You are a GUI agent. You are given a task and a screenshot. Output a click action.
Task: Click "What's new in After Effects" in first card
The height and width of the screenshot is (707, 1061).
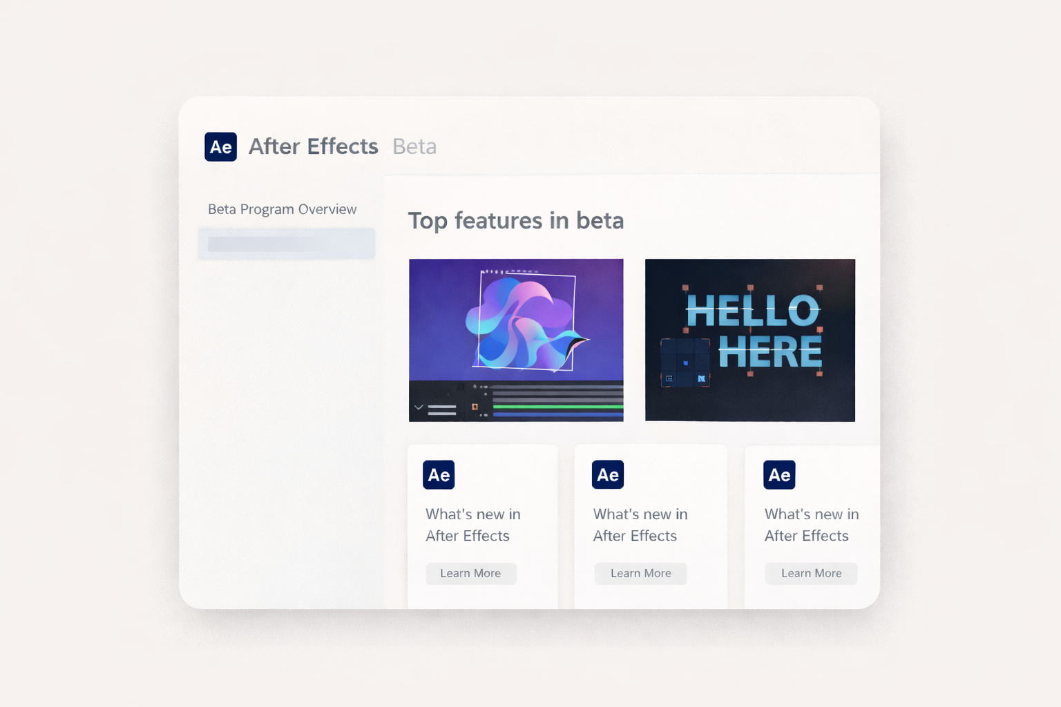pyautogui.click(x=473, y=525)
